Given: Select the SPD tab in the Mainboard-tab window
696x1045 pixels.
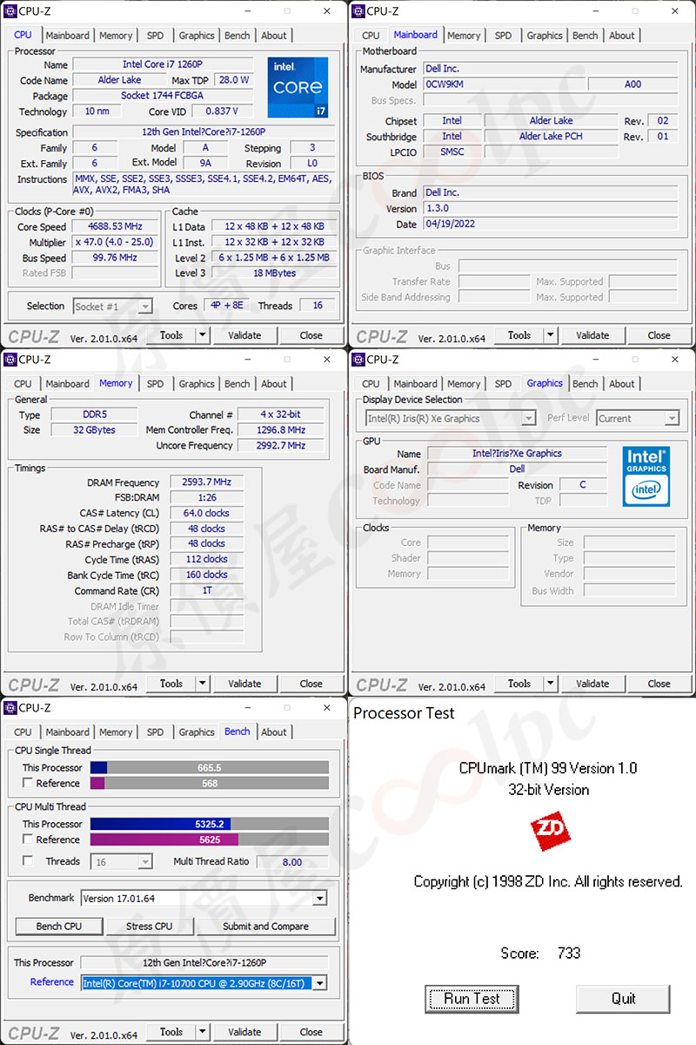Looking at the screenshot, I should point(503,36).
